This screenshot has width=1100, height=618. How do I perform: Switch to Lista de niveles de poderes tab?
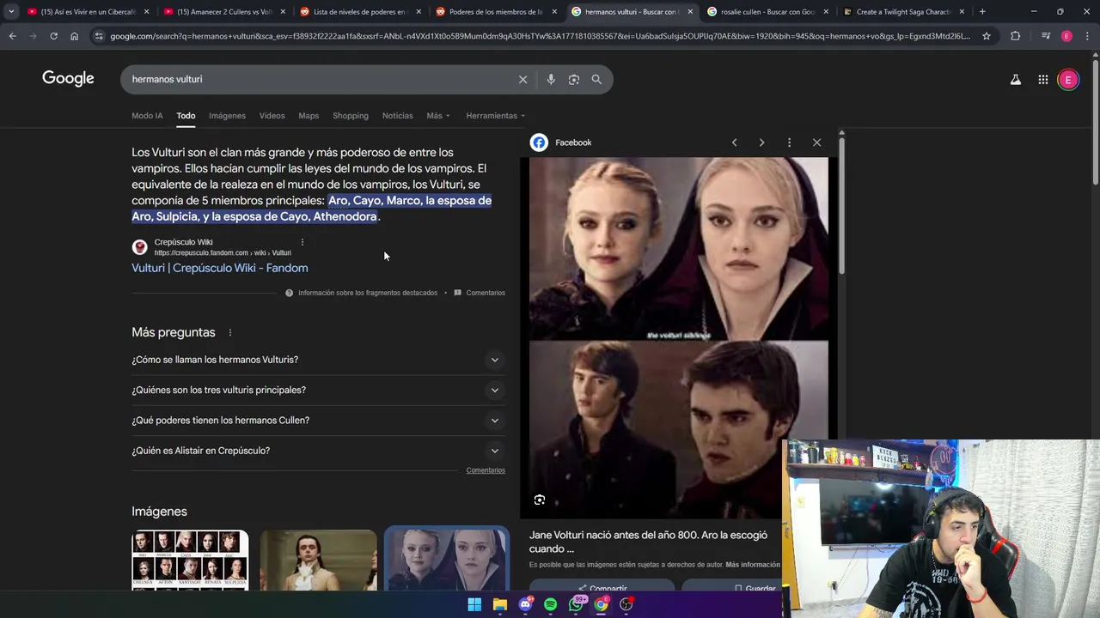(360, 12)
